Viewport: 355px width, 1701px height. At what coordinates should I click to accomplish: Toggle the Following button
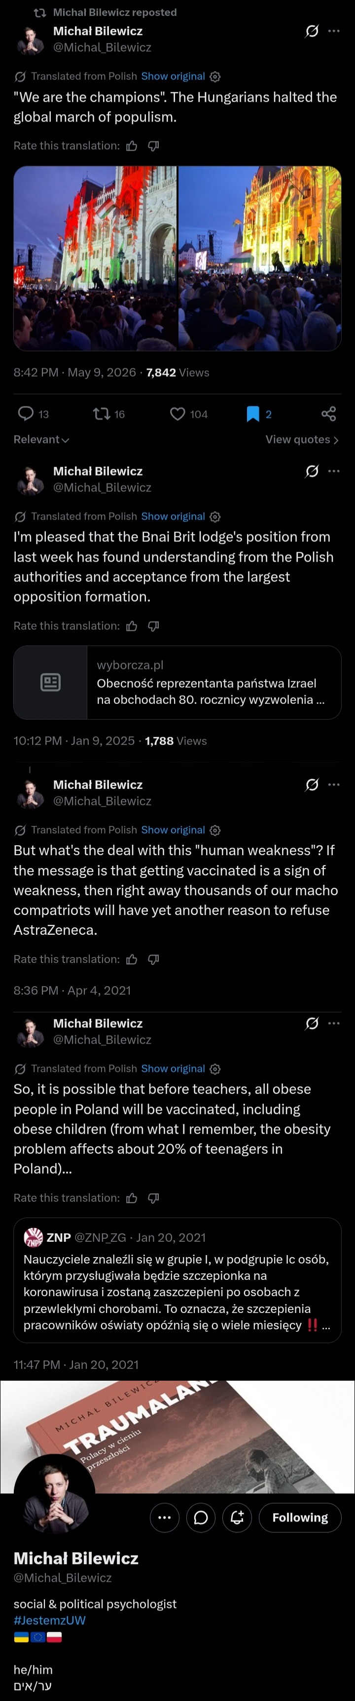(300, 1518)
